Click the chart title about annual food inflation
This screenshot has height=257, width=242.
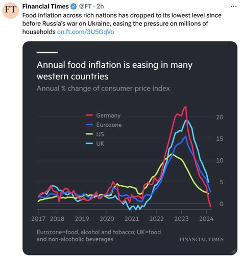(114, 70)
